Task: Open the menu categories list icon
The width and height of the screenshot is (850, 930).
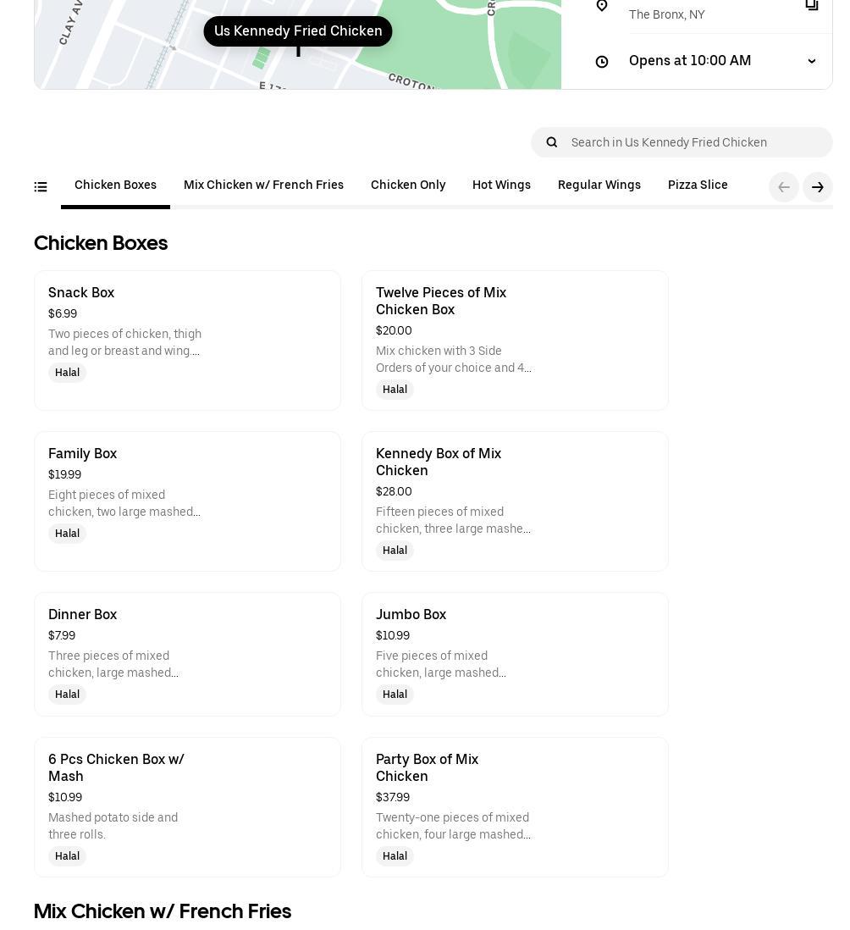Action: coord(41,187)
